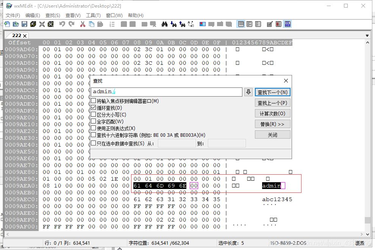The image size is (375, 250).
Task: Click the abc12345 ASCII text
Action: click(x=277, y=199)
